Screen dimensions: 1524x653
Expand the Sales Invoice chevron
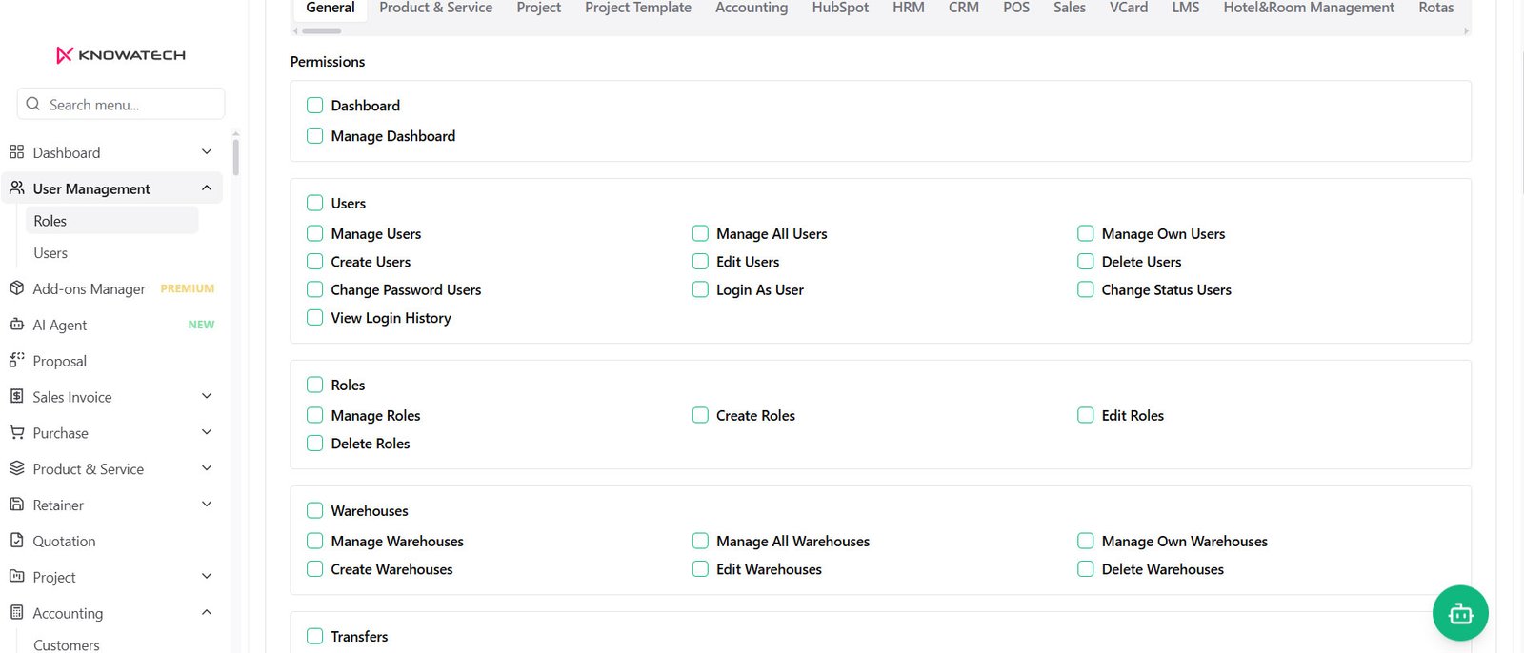pyautogui.click(x=207, y=396)
